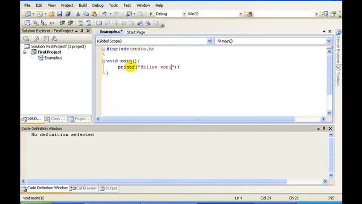Click View Class Diagram icon in Solution Explorer
The height and width of the screenshot is (204, 362).
[x=54, y=39]
